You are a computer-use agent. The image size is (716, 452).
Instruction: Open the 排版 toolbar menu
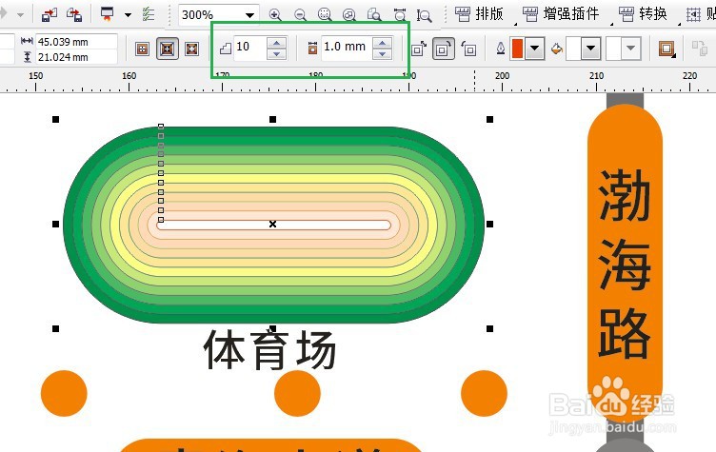[480, 14]
